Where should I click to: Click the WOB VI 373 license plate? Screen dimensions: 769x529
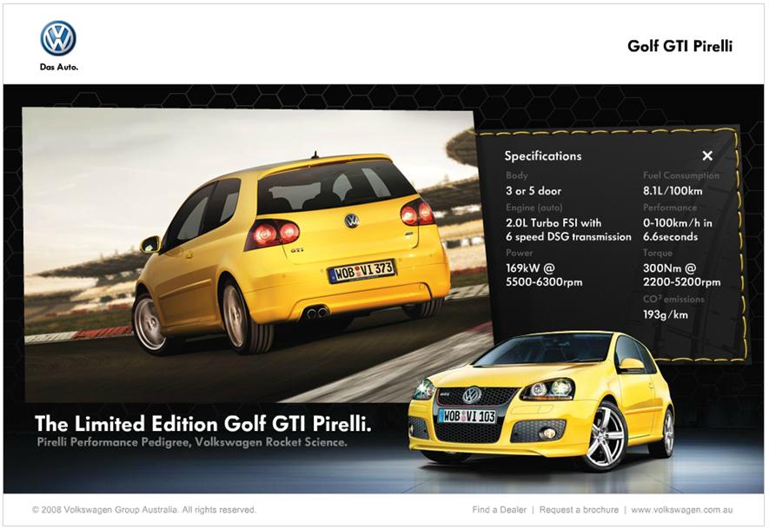pyautogui.click(x=361, y=271)
